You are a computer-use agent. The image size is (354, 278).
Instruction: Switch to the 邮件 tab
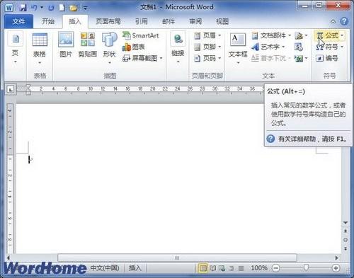point(169,21)
